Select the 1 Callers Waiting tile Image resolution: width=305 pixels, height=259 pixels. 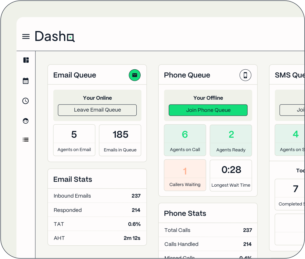[x=185, y=175]
